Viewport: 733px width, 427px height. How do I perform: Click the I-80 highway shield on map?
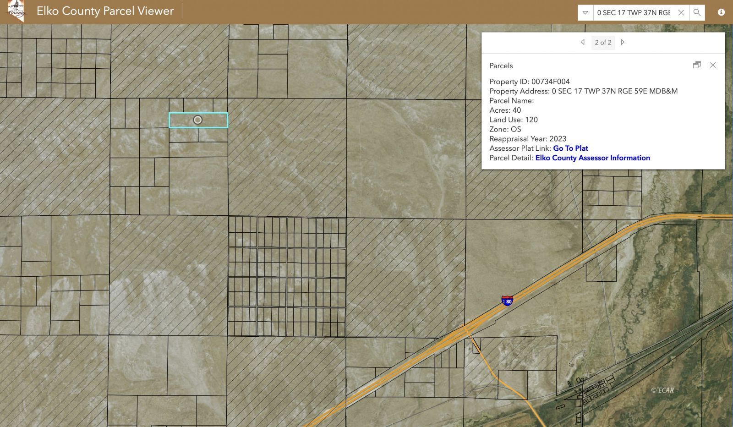pyautogui.click(x=507, y=301)
